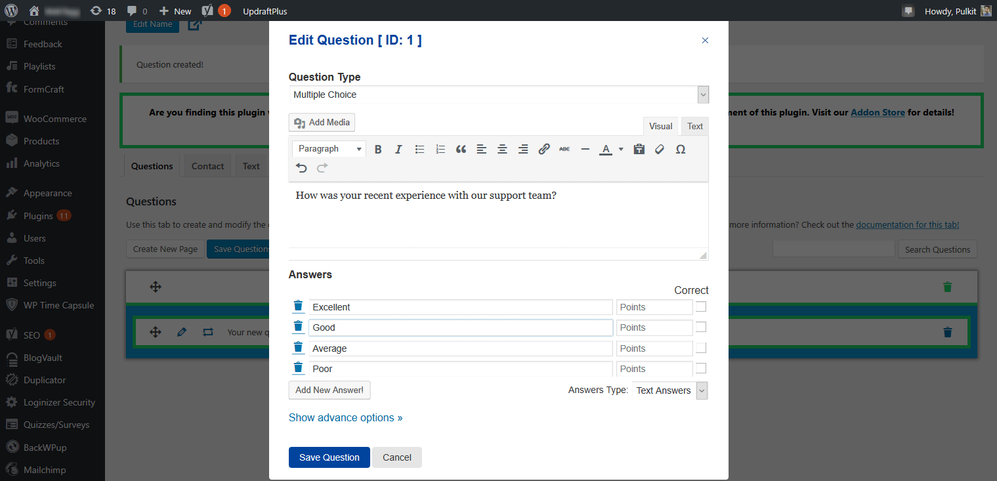Mark 'Average' as correct
Screen dimensions: 997x481
click(x=700, y=348)
